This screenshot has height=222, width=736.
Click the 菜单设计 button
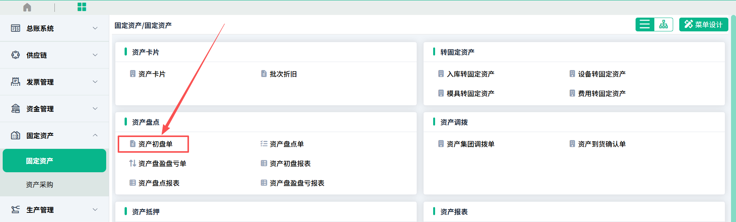coord(703,24)
